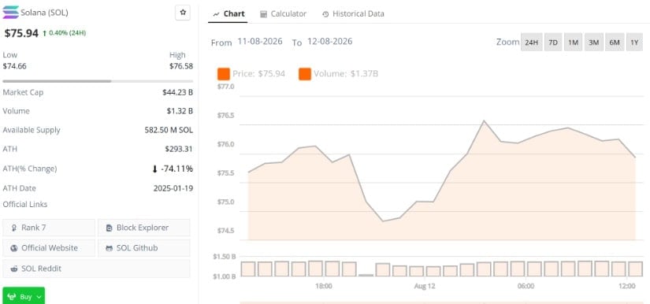
Task: Click the Market Cap value $44.23 B
Action: (177, 92)
